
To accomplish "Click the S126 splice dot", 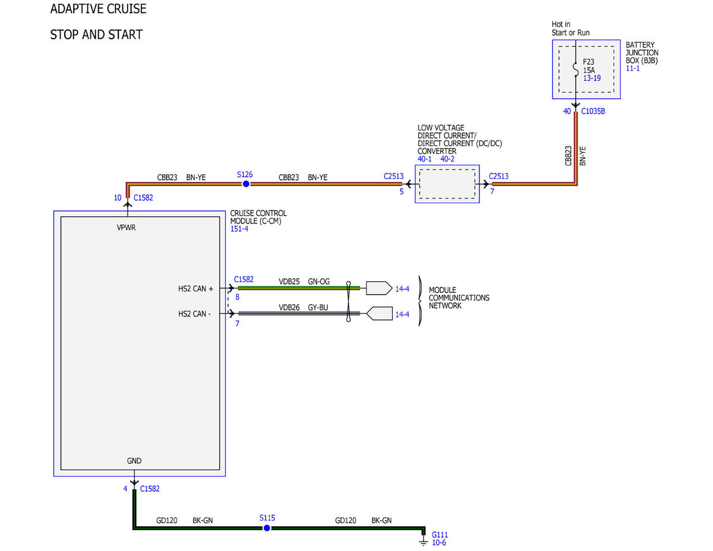I will point(245,184).
